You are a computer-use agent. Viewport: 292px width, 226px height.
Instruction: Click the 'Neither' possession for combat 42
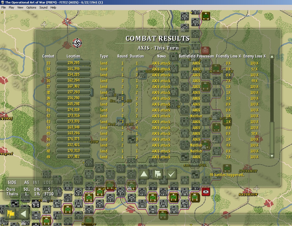(196, 116)
